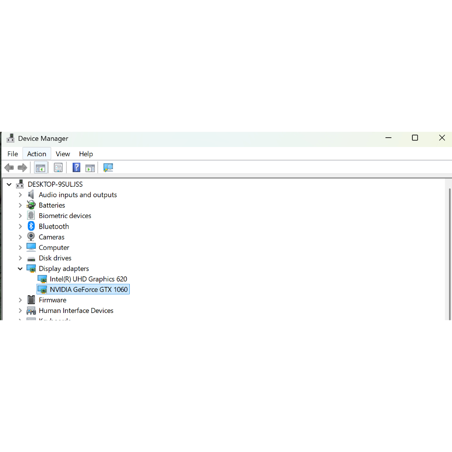The width and height of the screenshot is (452, 452).
Task: Select the NVIDIA GeForce GTX 1060 entry
Action: 88,290
